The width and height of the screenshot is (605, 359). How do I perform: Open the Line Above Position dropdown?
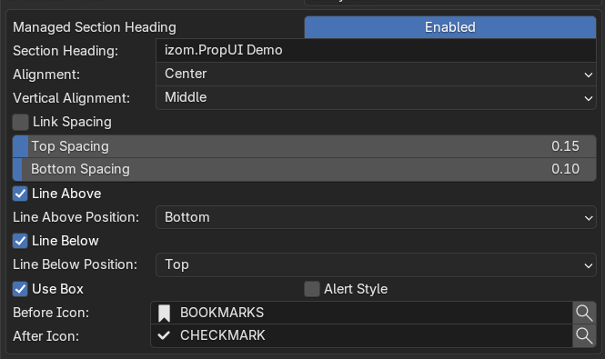[377, 217]
